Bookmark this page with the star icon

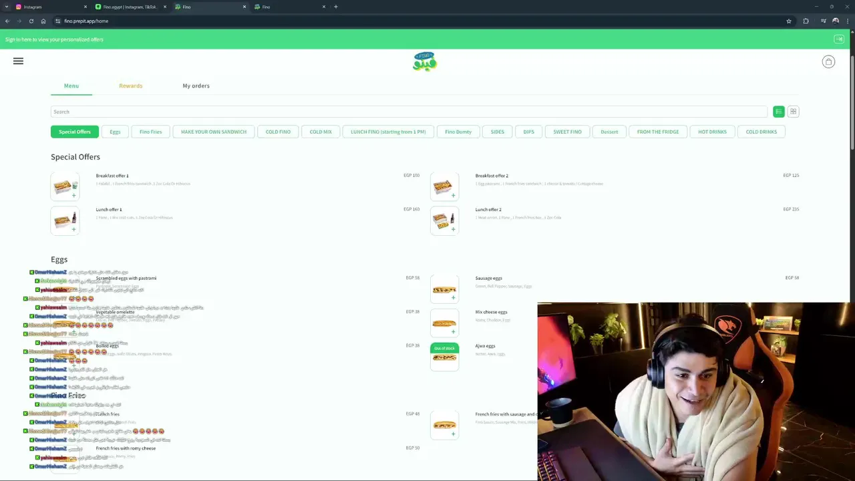(789, 21)
